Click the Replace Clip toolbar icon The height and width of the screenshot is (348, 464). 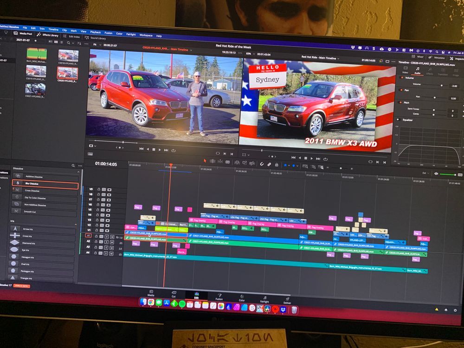coord(252,163)
